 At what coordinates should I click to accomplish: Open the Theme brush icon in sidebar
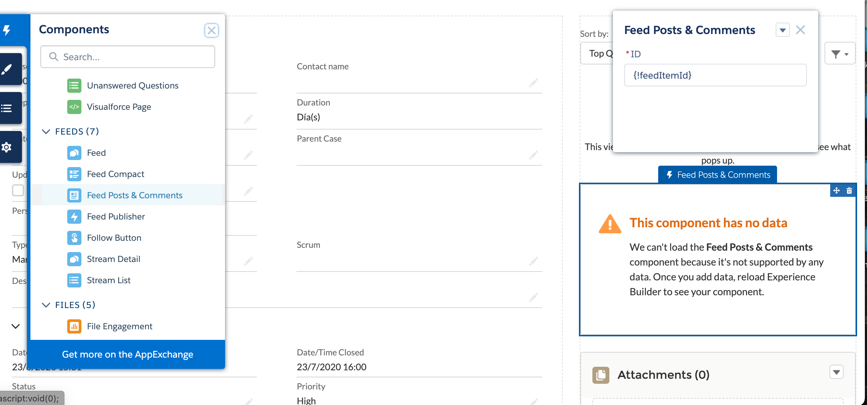[x=7, y=69]
